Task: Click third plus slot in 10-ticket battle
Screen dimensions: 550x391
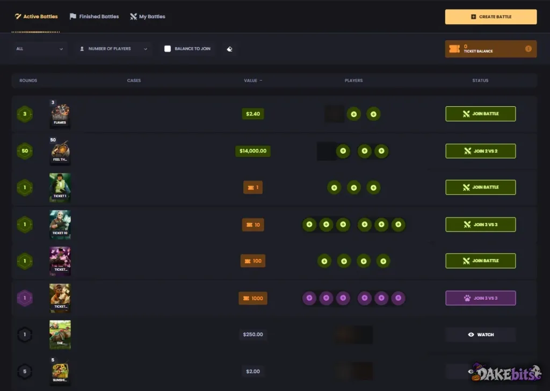Action: coord(343,225)
